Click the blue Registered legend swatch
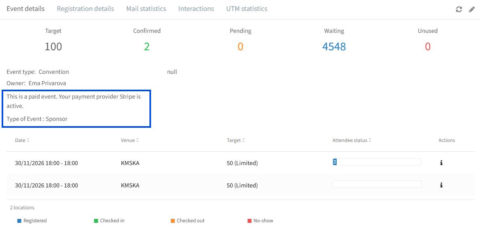 19,221
